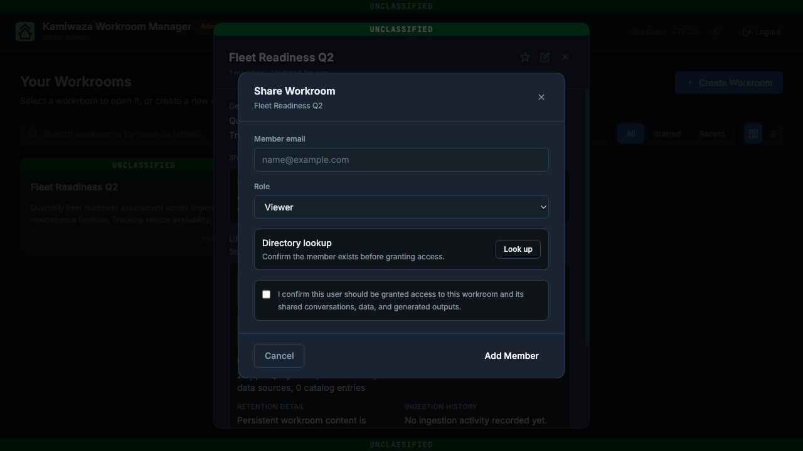Click the Look up button
This screenshot has width=803, height=451.
tap(518, 249)
